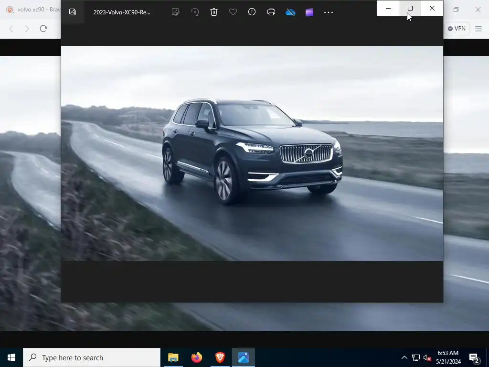Select the volvo xc90 Brave browser tab
This screenshot has height=367, width=489.
33,10
